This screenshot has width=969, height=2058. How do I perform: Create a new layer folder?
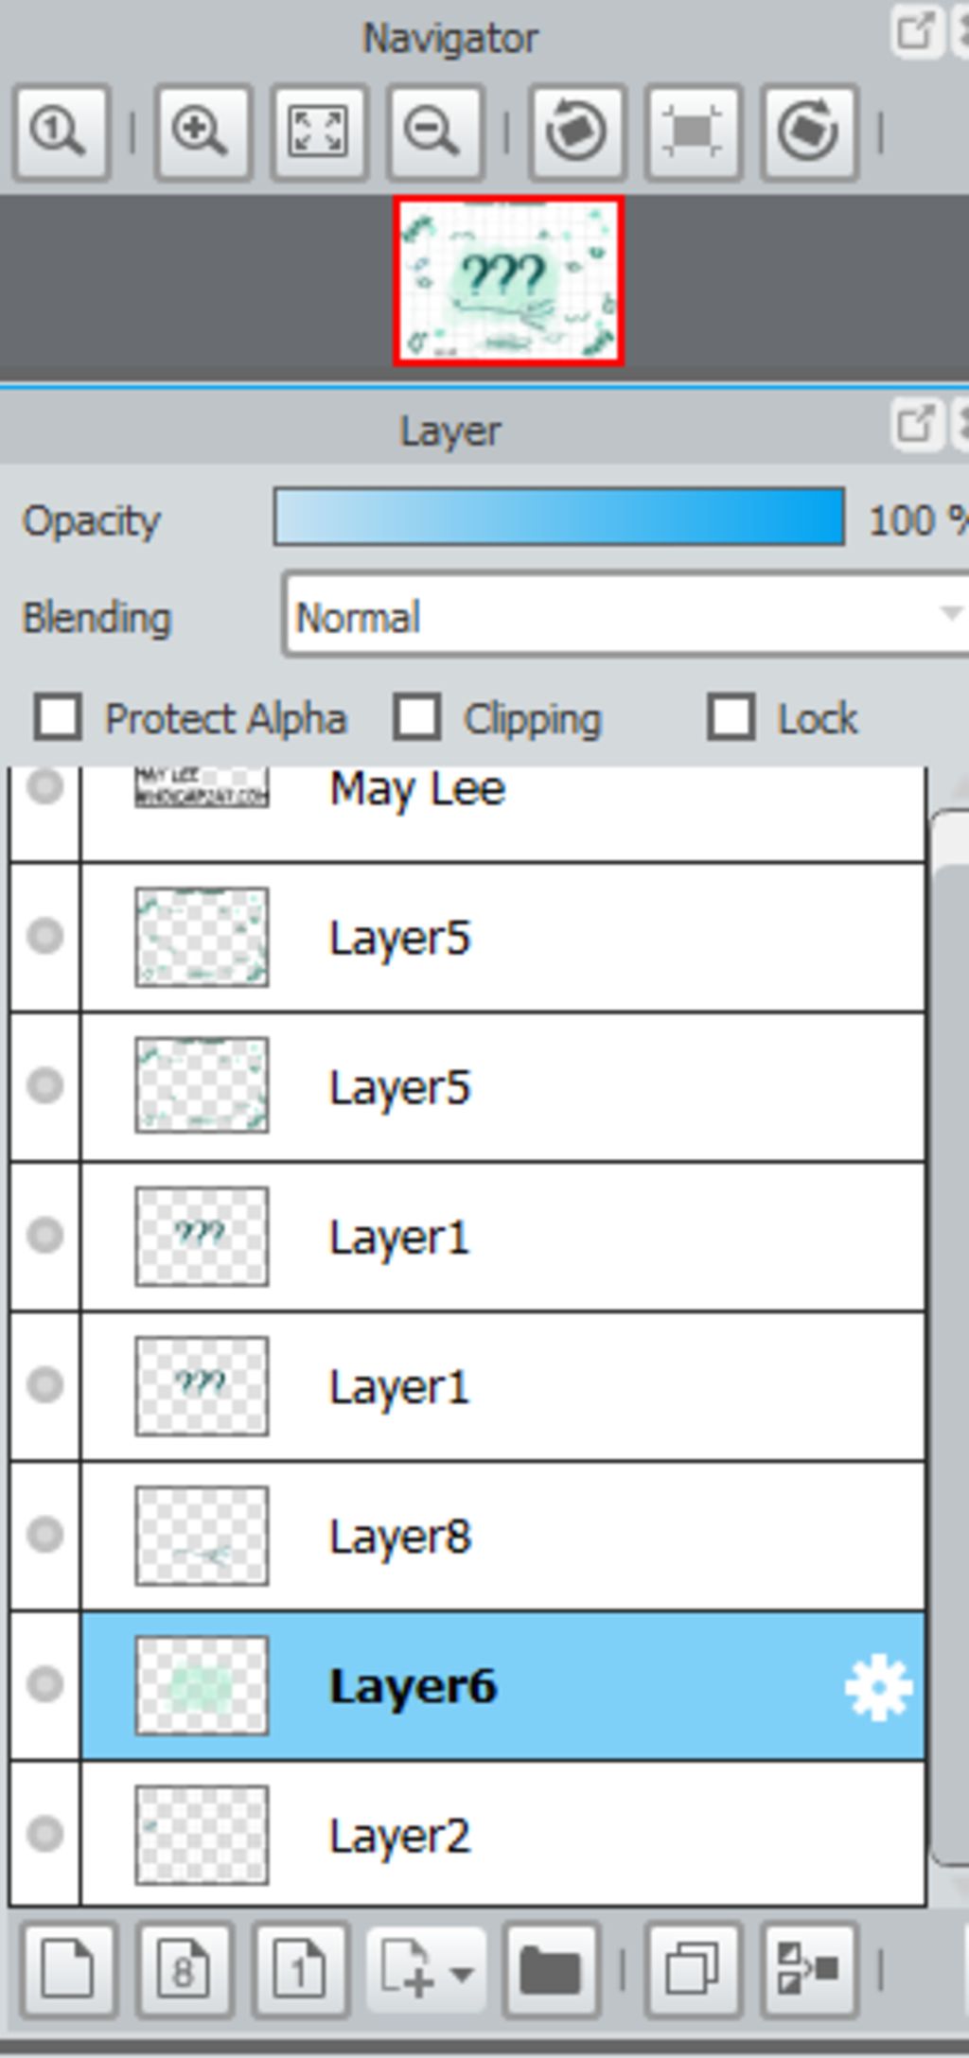click(x=552, y=1971)
